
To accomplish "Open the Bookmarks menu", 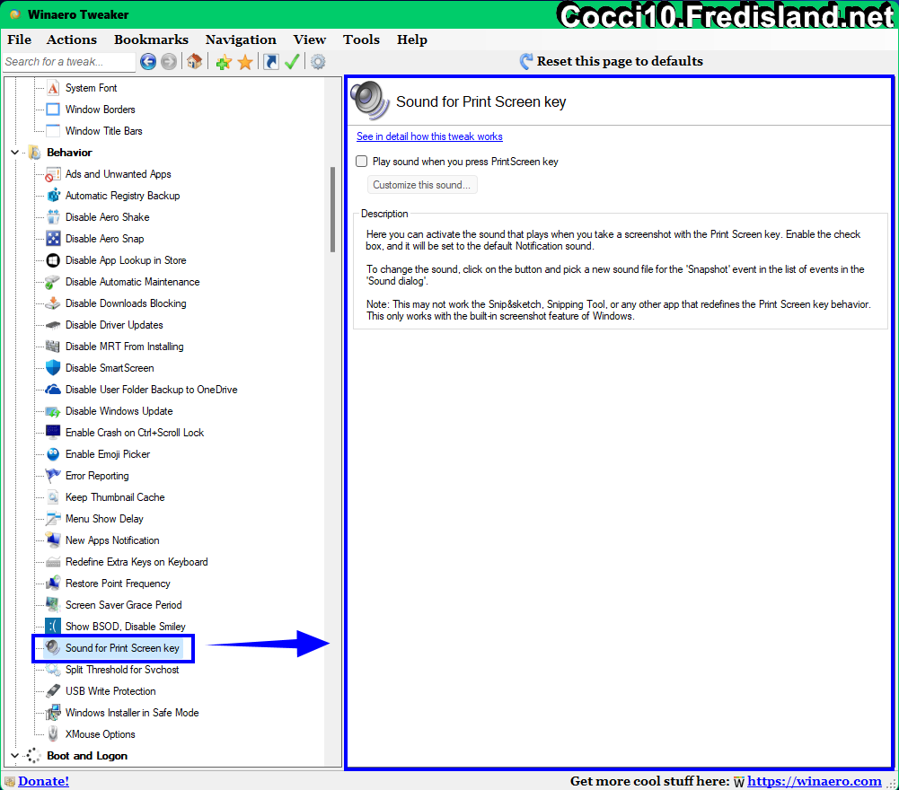I will [x=151, y=39].
